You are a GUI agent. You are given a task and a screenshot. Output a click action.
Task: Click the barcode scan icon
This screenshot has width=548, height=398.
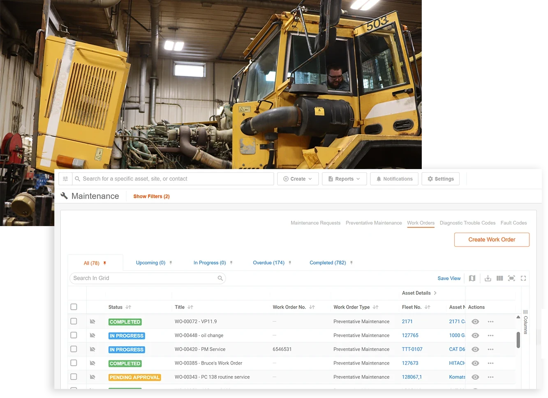point(511,278)
